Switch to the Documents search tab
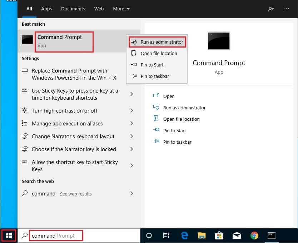The height and width of the screenshot is (243, 298). (73, 9)
